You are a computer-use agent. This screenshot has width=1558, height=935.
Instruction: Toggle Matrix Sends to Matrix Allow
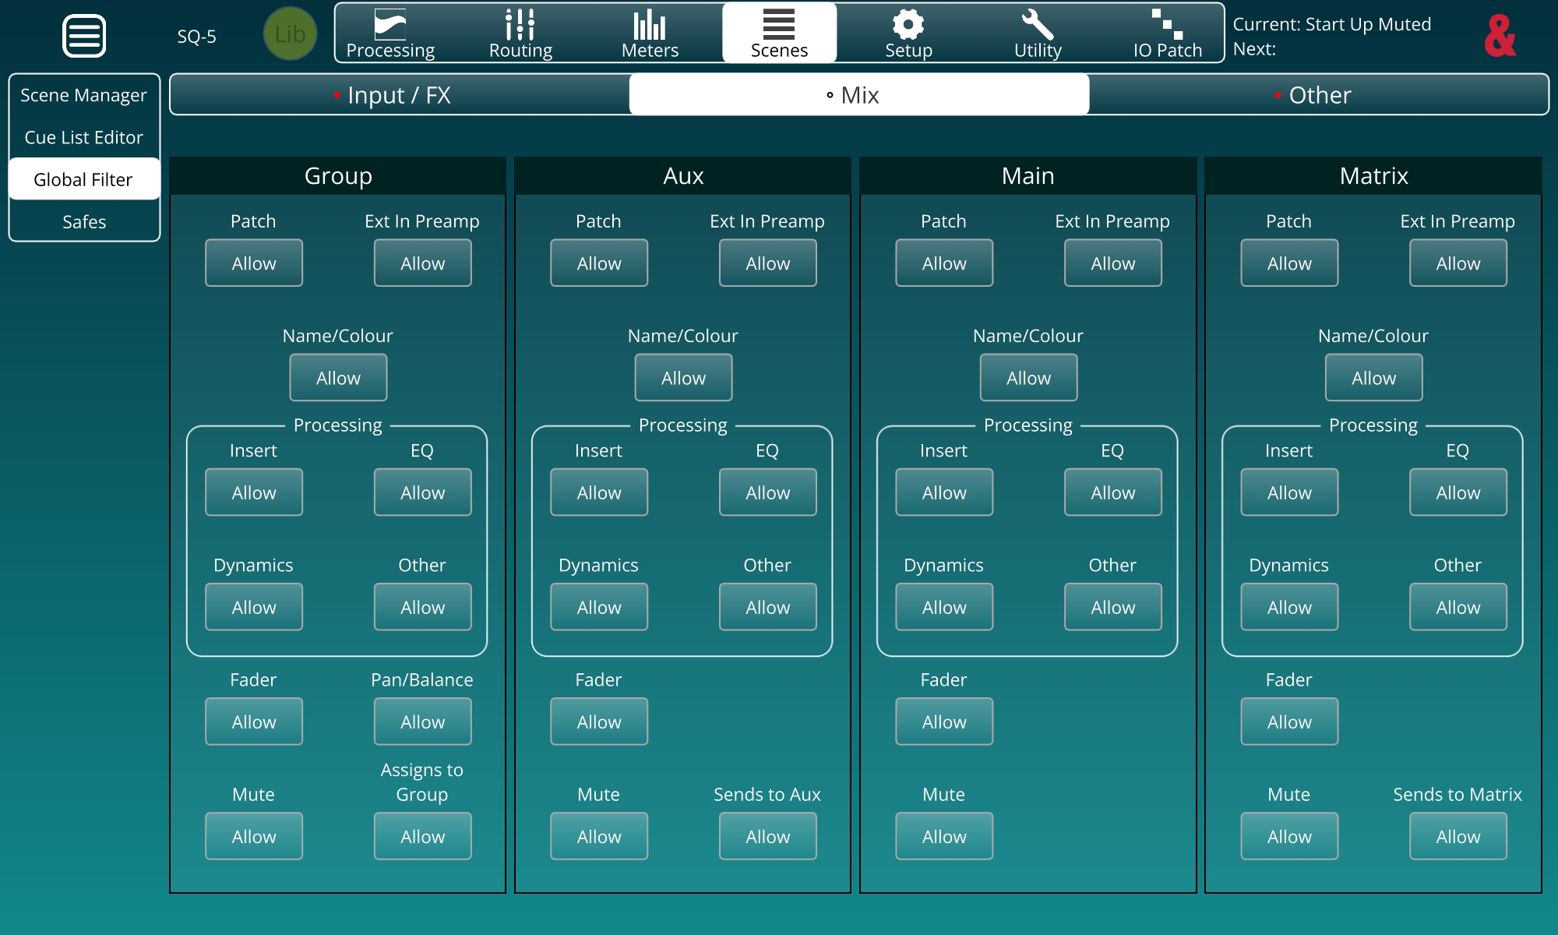[1458, 836]
